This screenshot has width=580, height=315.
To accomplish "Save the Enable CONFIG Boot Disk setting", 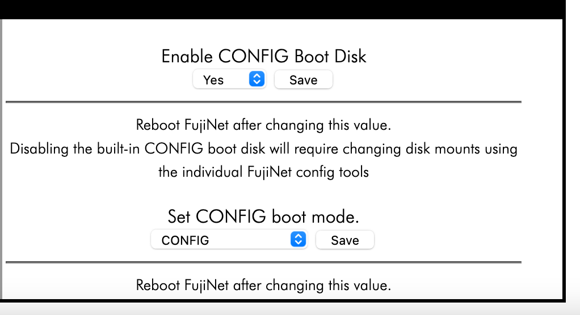I will pos(303,80).
